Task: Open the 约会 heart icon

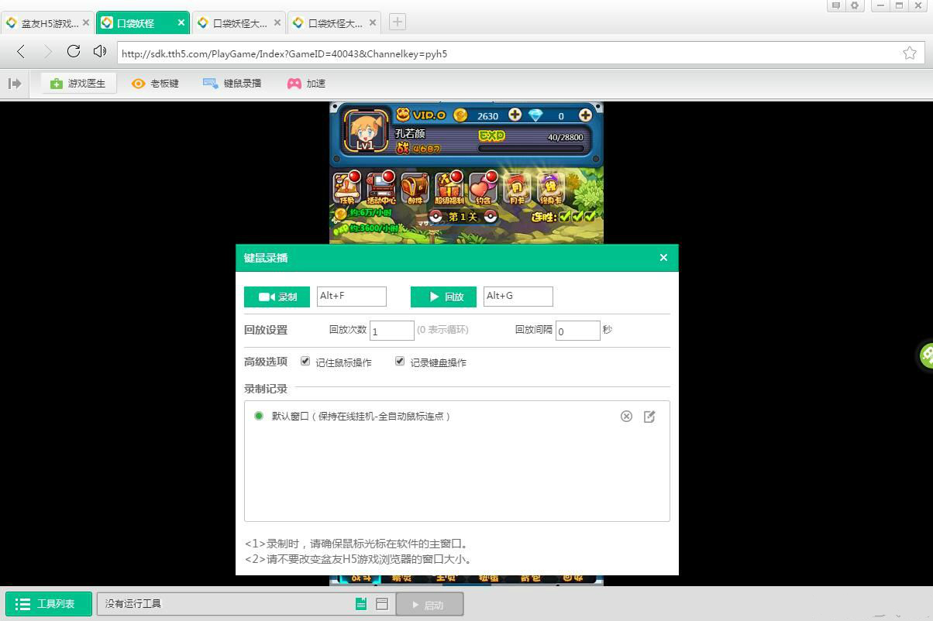Action: click(x=483, y=188)
